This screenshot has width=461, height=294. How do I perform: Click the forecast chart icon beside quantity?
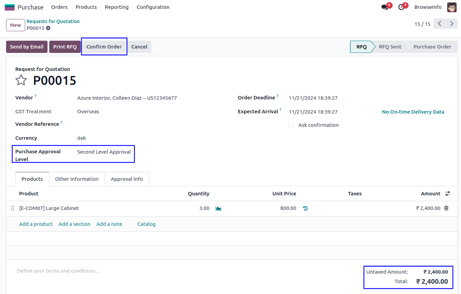(x=218, y=208)
